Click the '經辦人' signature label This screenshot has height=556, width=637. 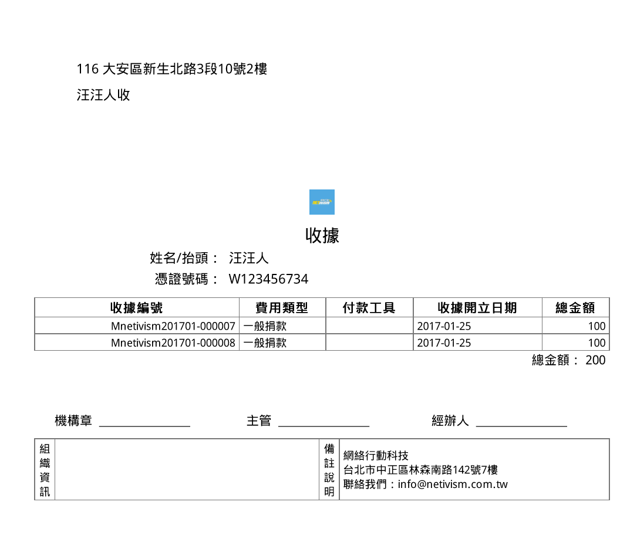pos(450,421)
